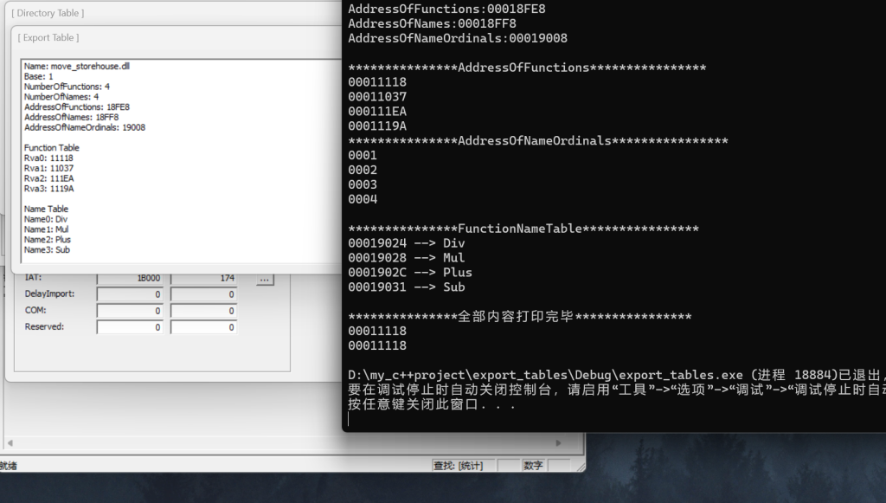Click the 'Name: move_storehouse.dll' line
Image resolution: width=886 pixels, height=503 pixels.
click(x=77, y=66)
